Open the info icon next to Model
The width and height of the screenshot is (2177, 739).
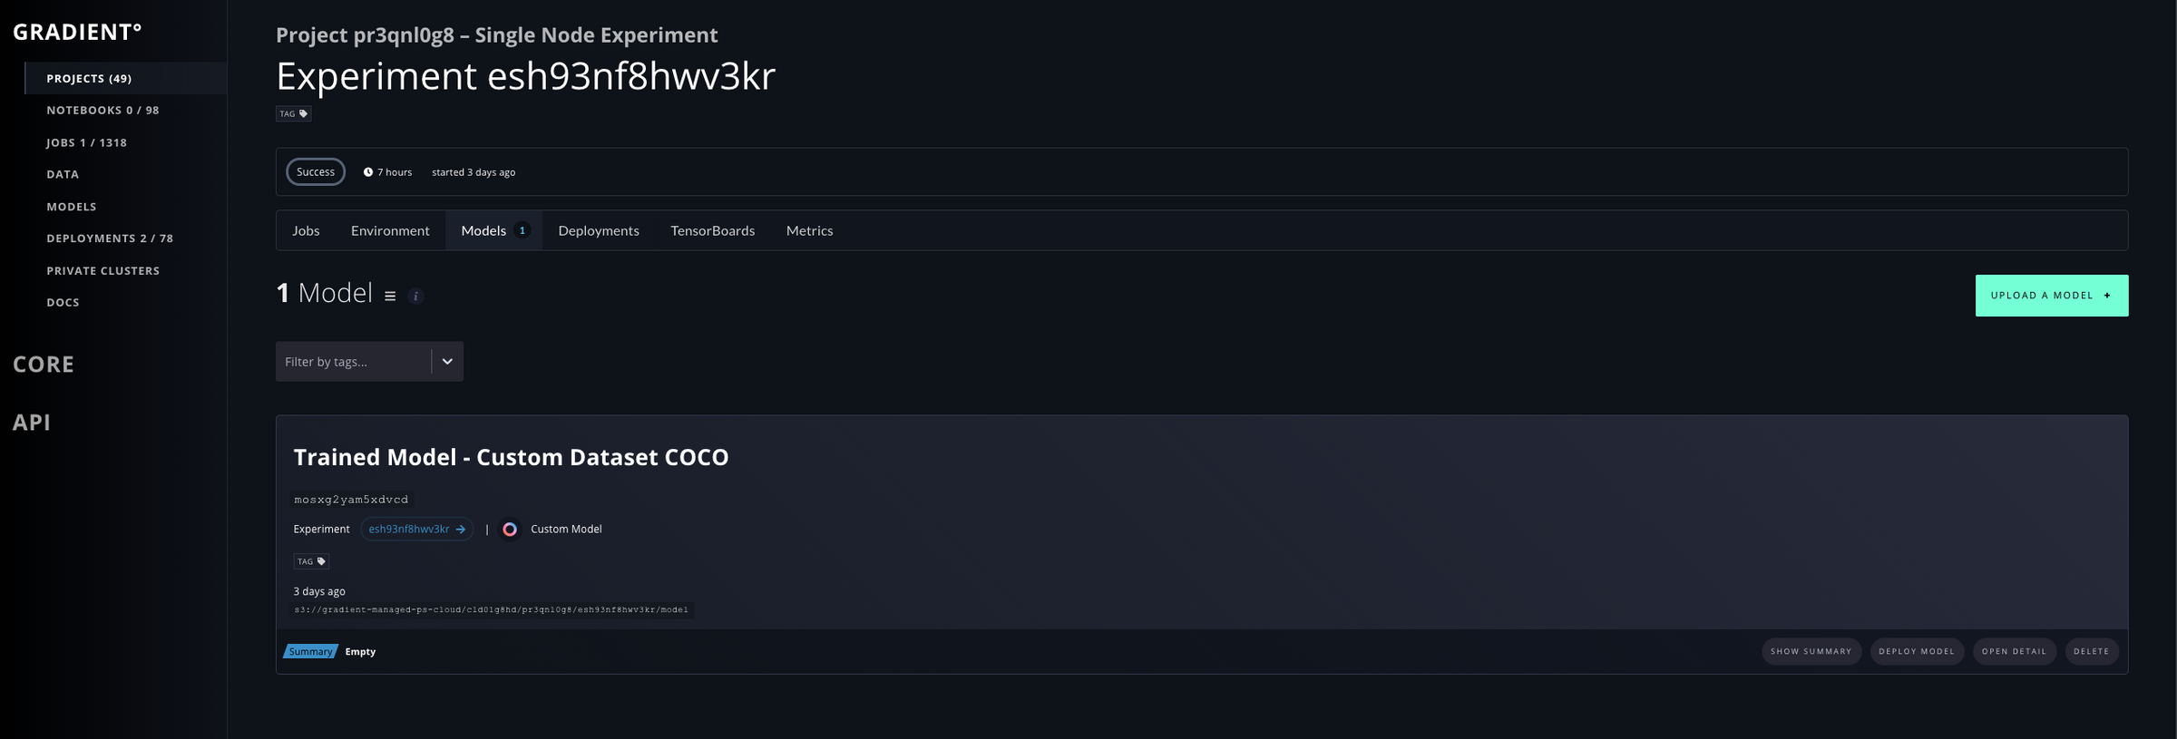(x=415, y=296)
